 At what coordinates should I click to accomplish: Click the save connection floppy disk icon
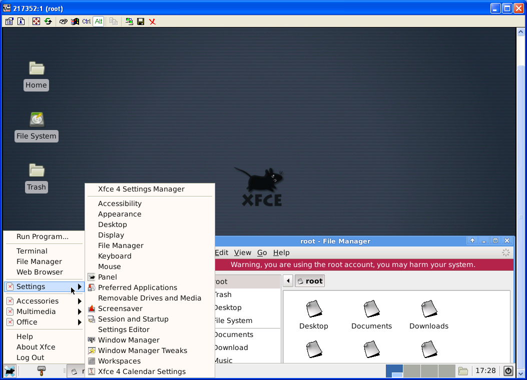[x=141, y=21]
